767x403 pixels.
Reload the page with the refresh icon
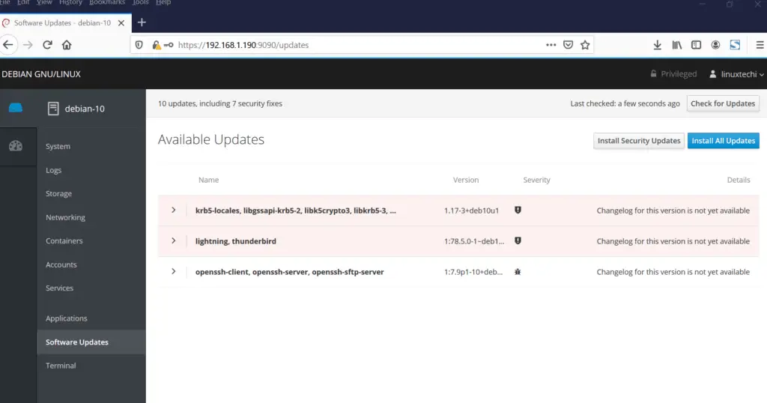pos(47,45)
